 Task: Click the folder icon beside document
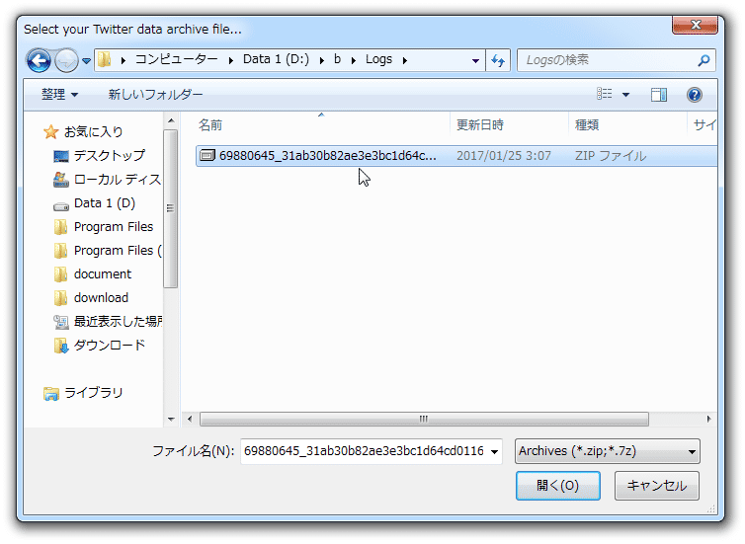[x=60, y=274]
